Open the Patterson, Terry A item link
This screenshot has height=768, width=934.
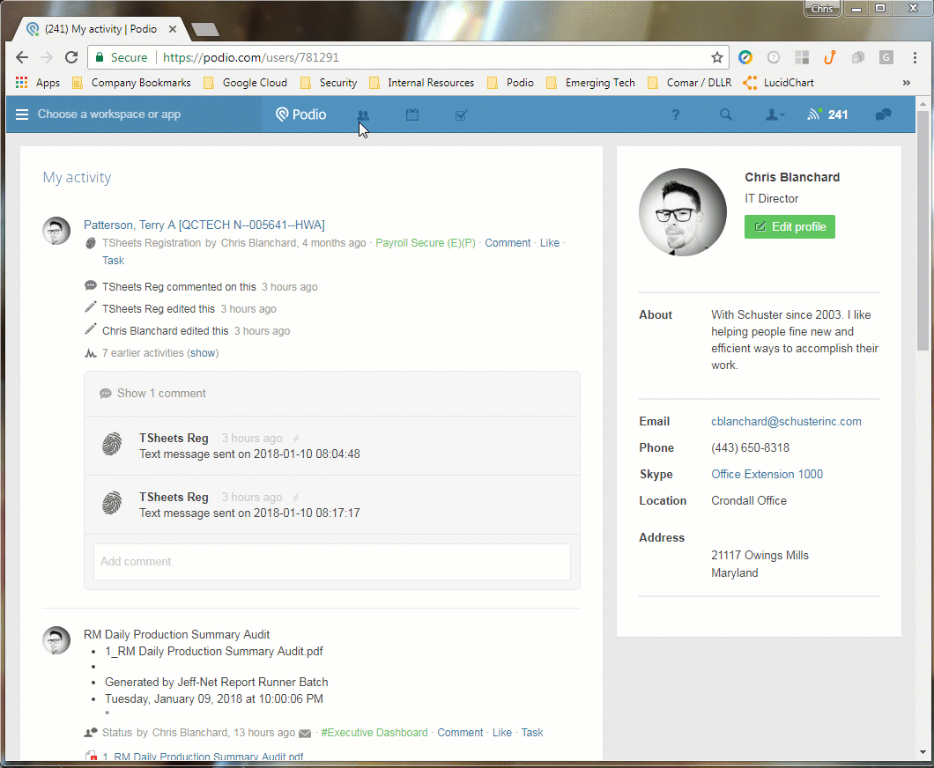(x=204, y=225)
